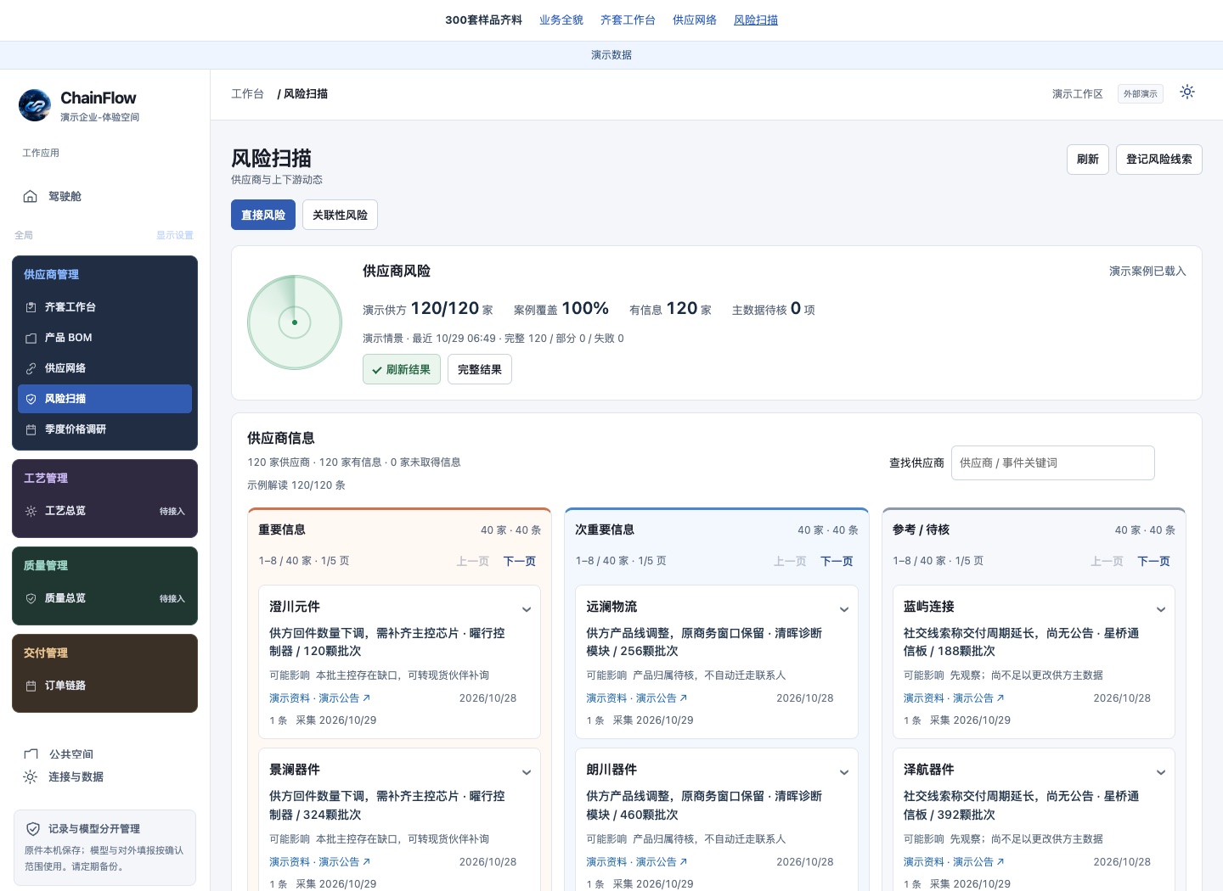The width and height of the screenshot is (1223, 891).
Task: Click the calendar icon beside 季度价格调研
Action: pos(31,429)
